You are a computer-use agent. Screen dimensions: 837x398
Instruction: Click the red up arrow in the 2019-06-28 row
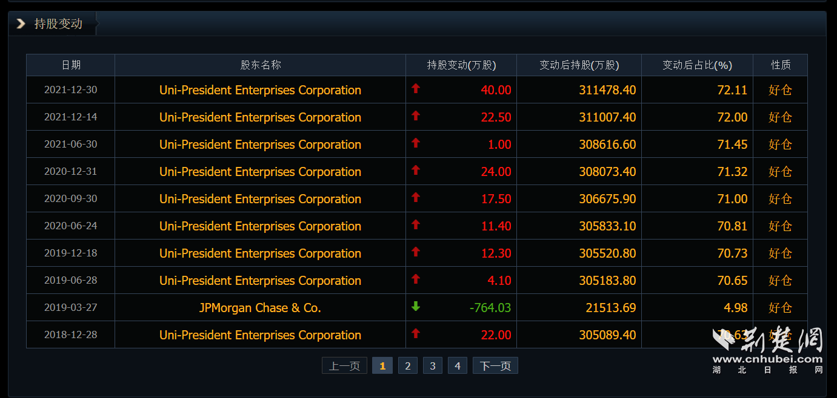[x=416, y=279]
